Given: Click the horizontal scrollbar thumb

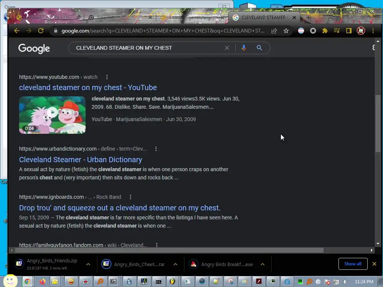Looking at the screenshot, I should click(x=169, y=250).
